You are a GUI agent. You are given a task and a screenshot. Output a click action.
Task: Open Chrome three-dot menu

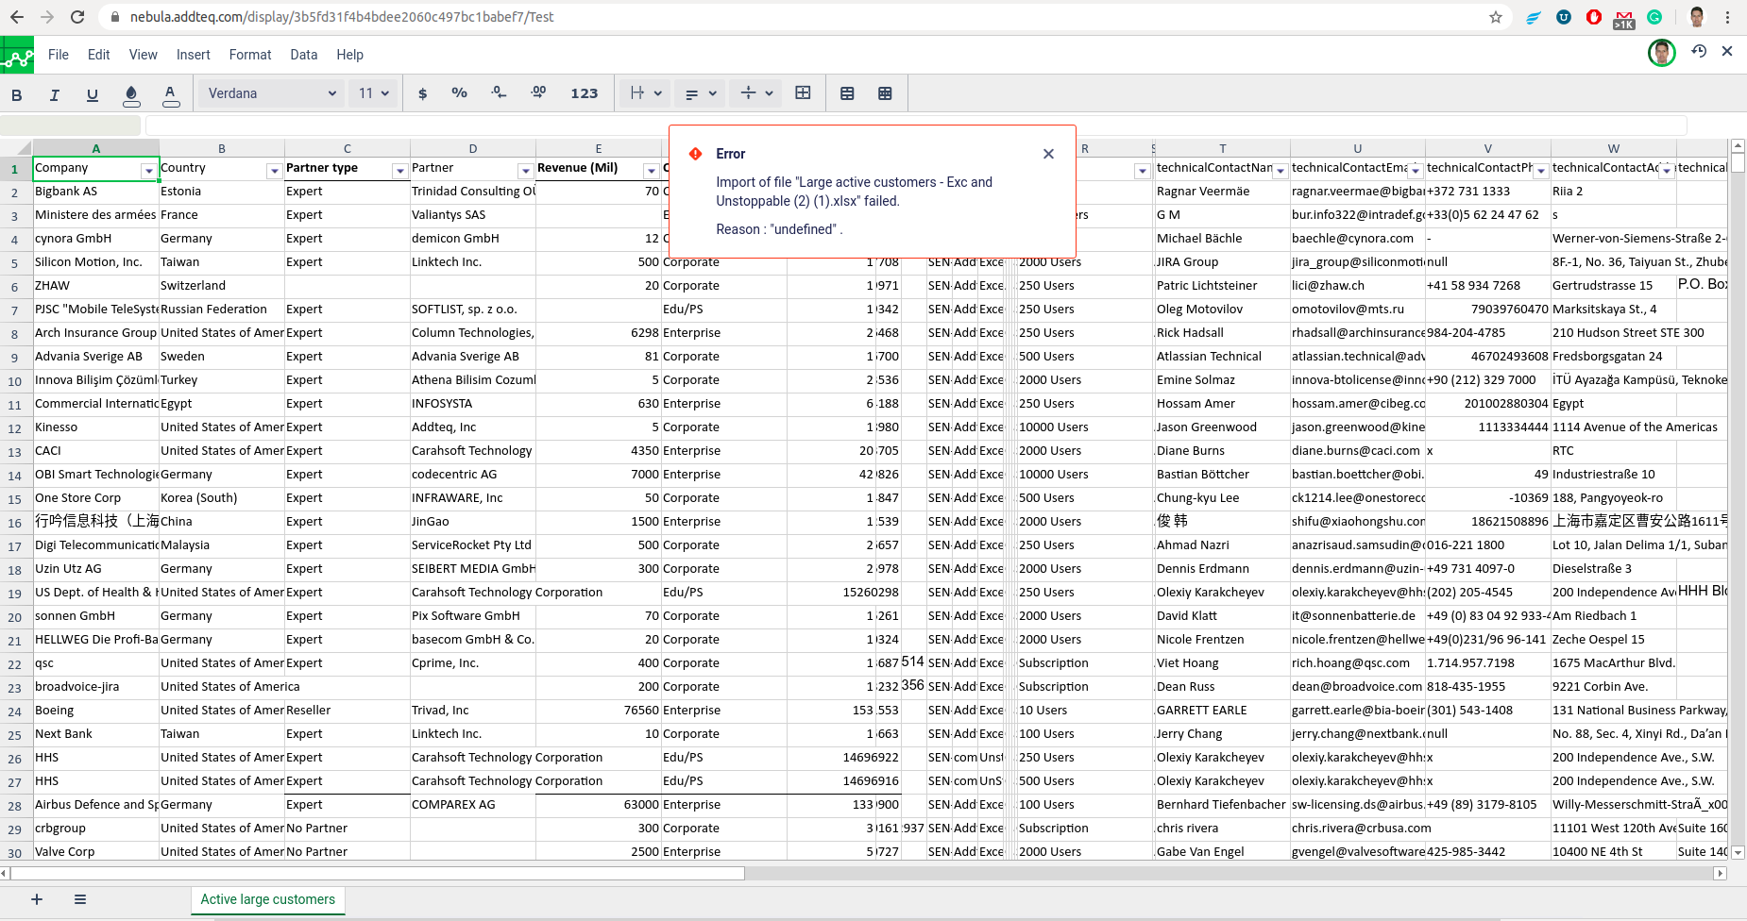pos(1727,17)
